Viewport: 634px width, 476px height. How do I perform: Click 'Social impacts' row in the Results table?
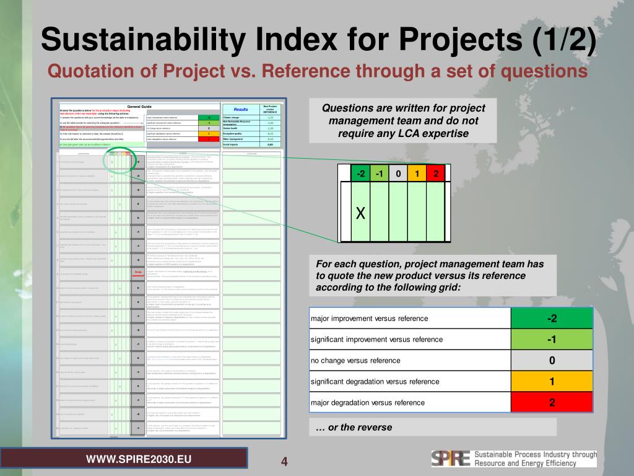click(x=251, y=144)
